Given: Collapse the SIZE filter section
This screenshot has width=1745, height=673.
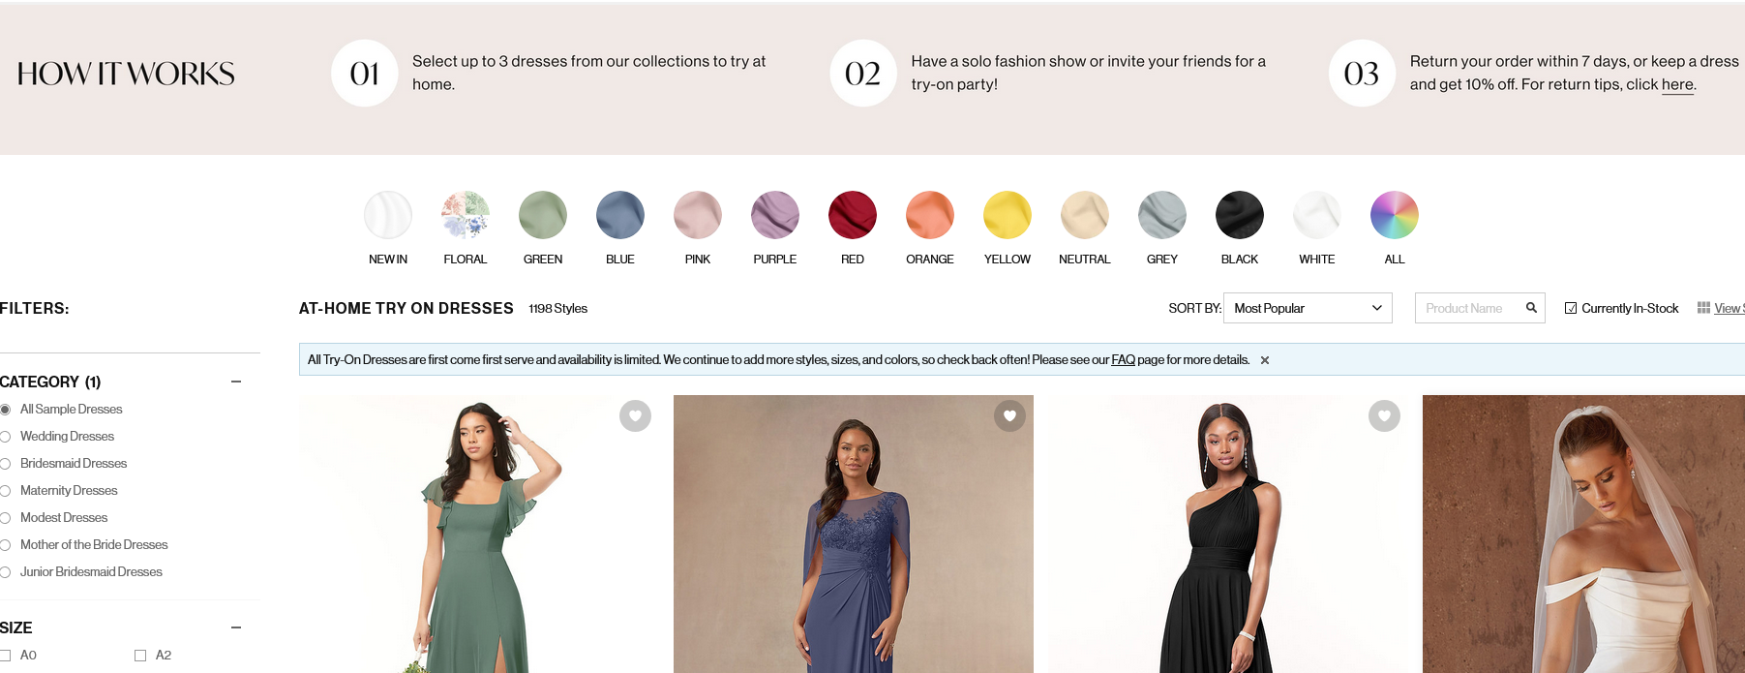Looking at the screenshot, I should 235,627.
